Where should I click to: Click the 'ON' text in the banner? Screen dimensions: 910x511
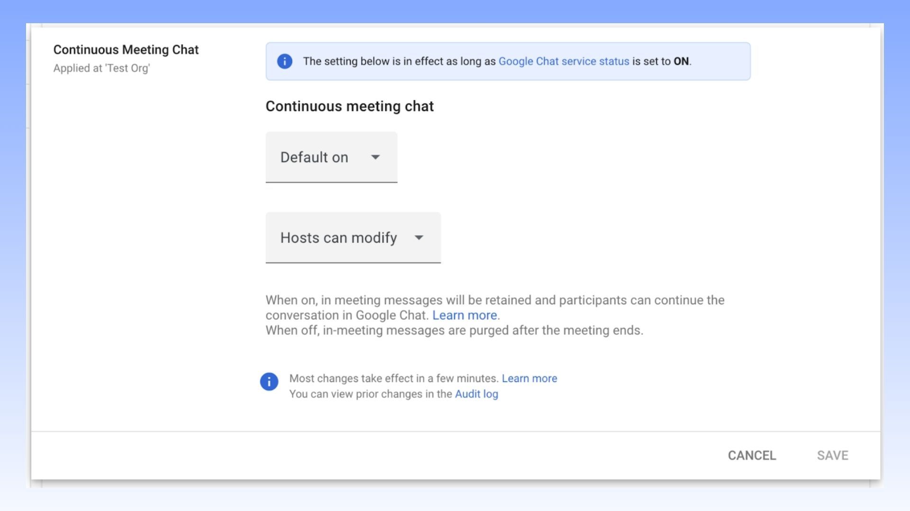coord(681,62)
